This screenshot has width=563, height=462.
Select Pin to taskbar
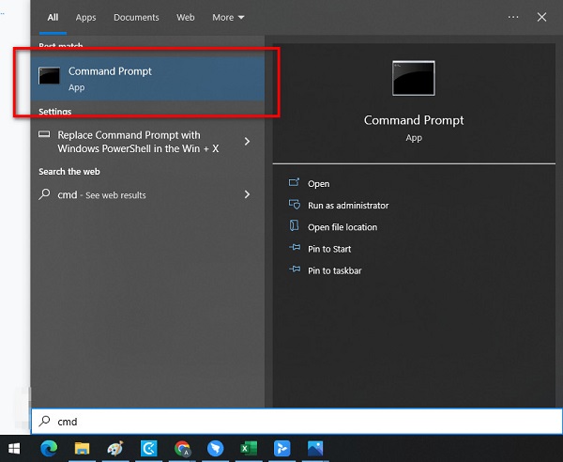[x=335, y=270]
